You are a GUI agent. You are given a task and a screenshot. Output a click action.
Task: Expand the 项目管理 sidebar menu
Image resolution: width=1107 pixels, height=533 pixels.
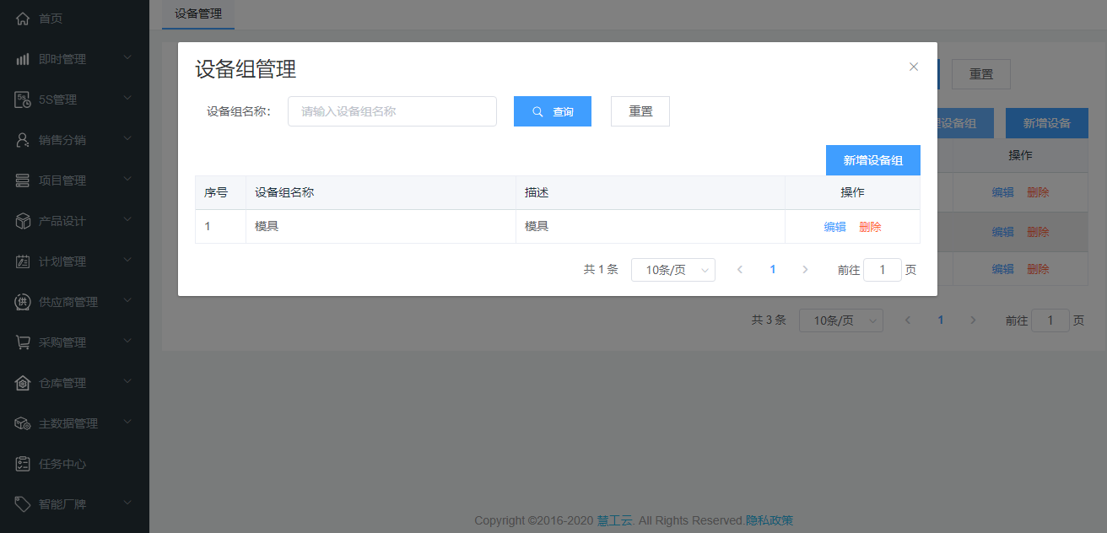(127, 180)
